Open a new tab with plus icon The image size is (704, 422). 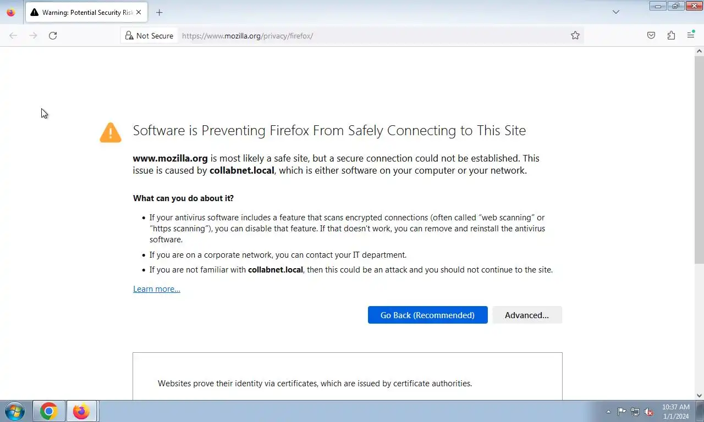pyautogui.click(x=159, y=12)
